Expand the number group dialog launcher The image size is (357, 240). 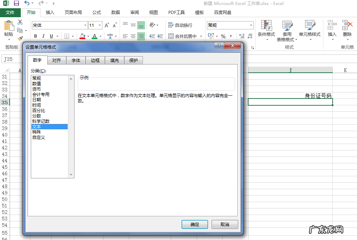(252, 48)
